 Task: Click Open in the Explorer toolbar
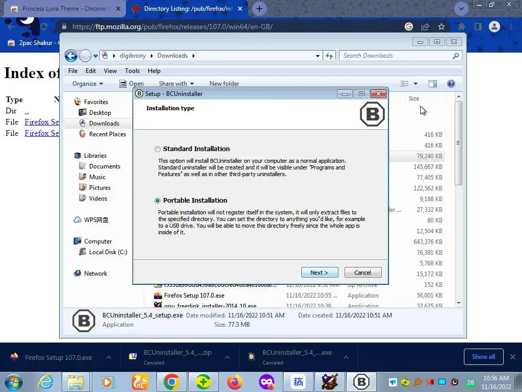coord(132,84)
